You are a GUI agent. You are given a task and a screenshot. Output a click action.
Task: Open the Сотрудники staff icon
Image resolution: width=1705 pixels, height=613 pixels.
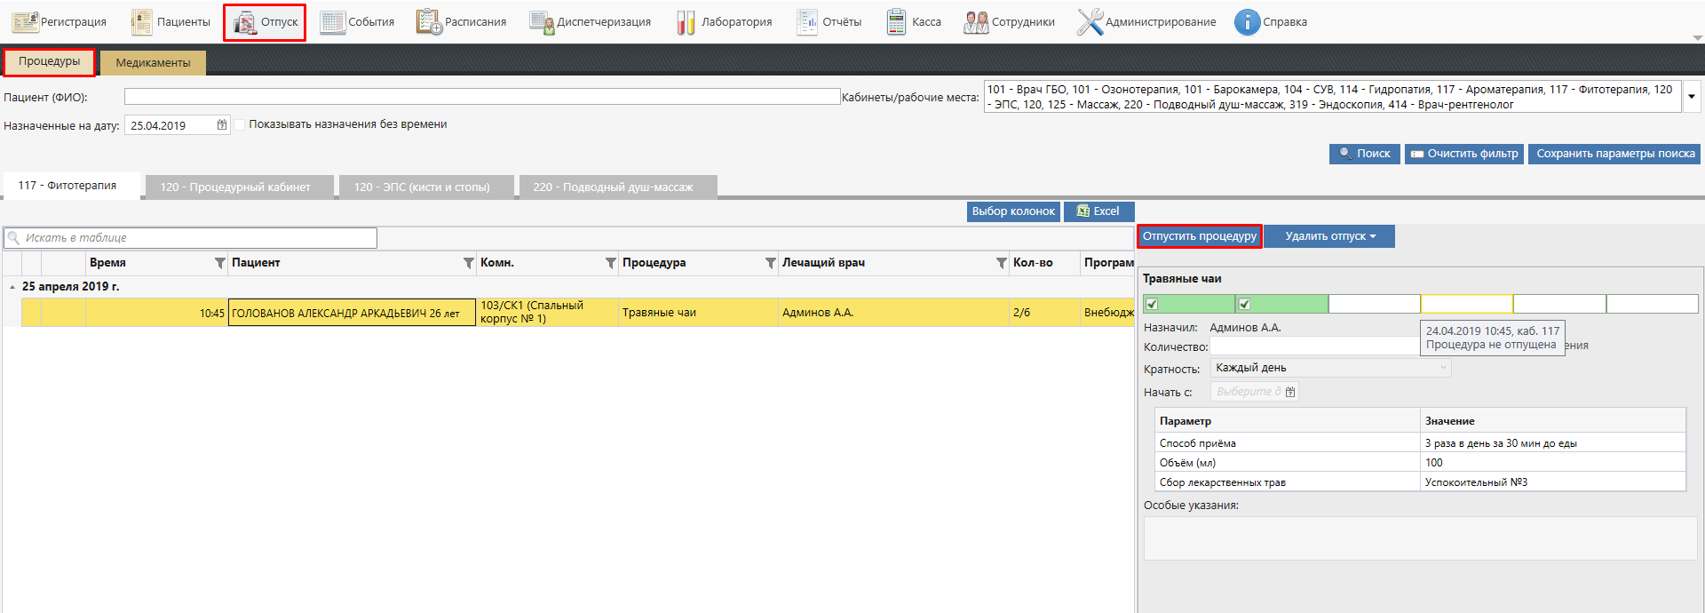(976, 22)
